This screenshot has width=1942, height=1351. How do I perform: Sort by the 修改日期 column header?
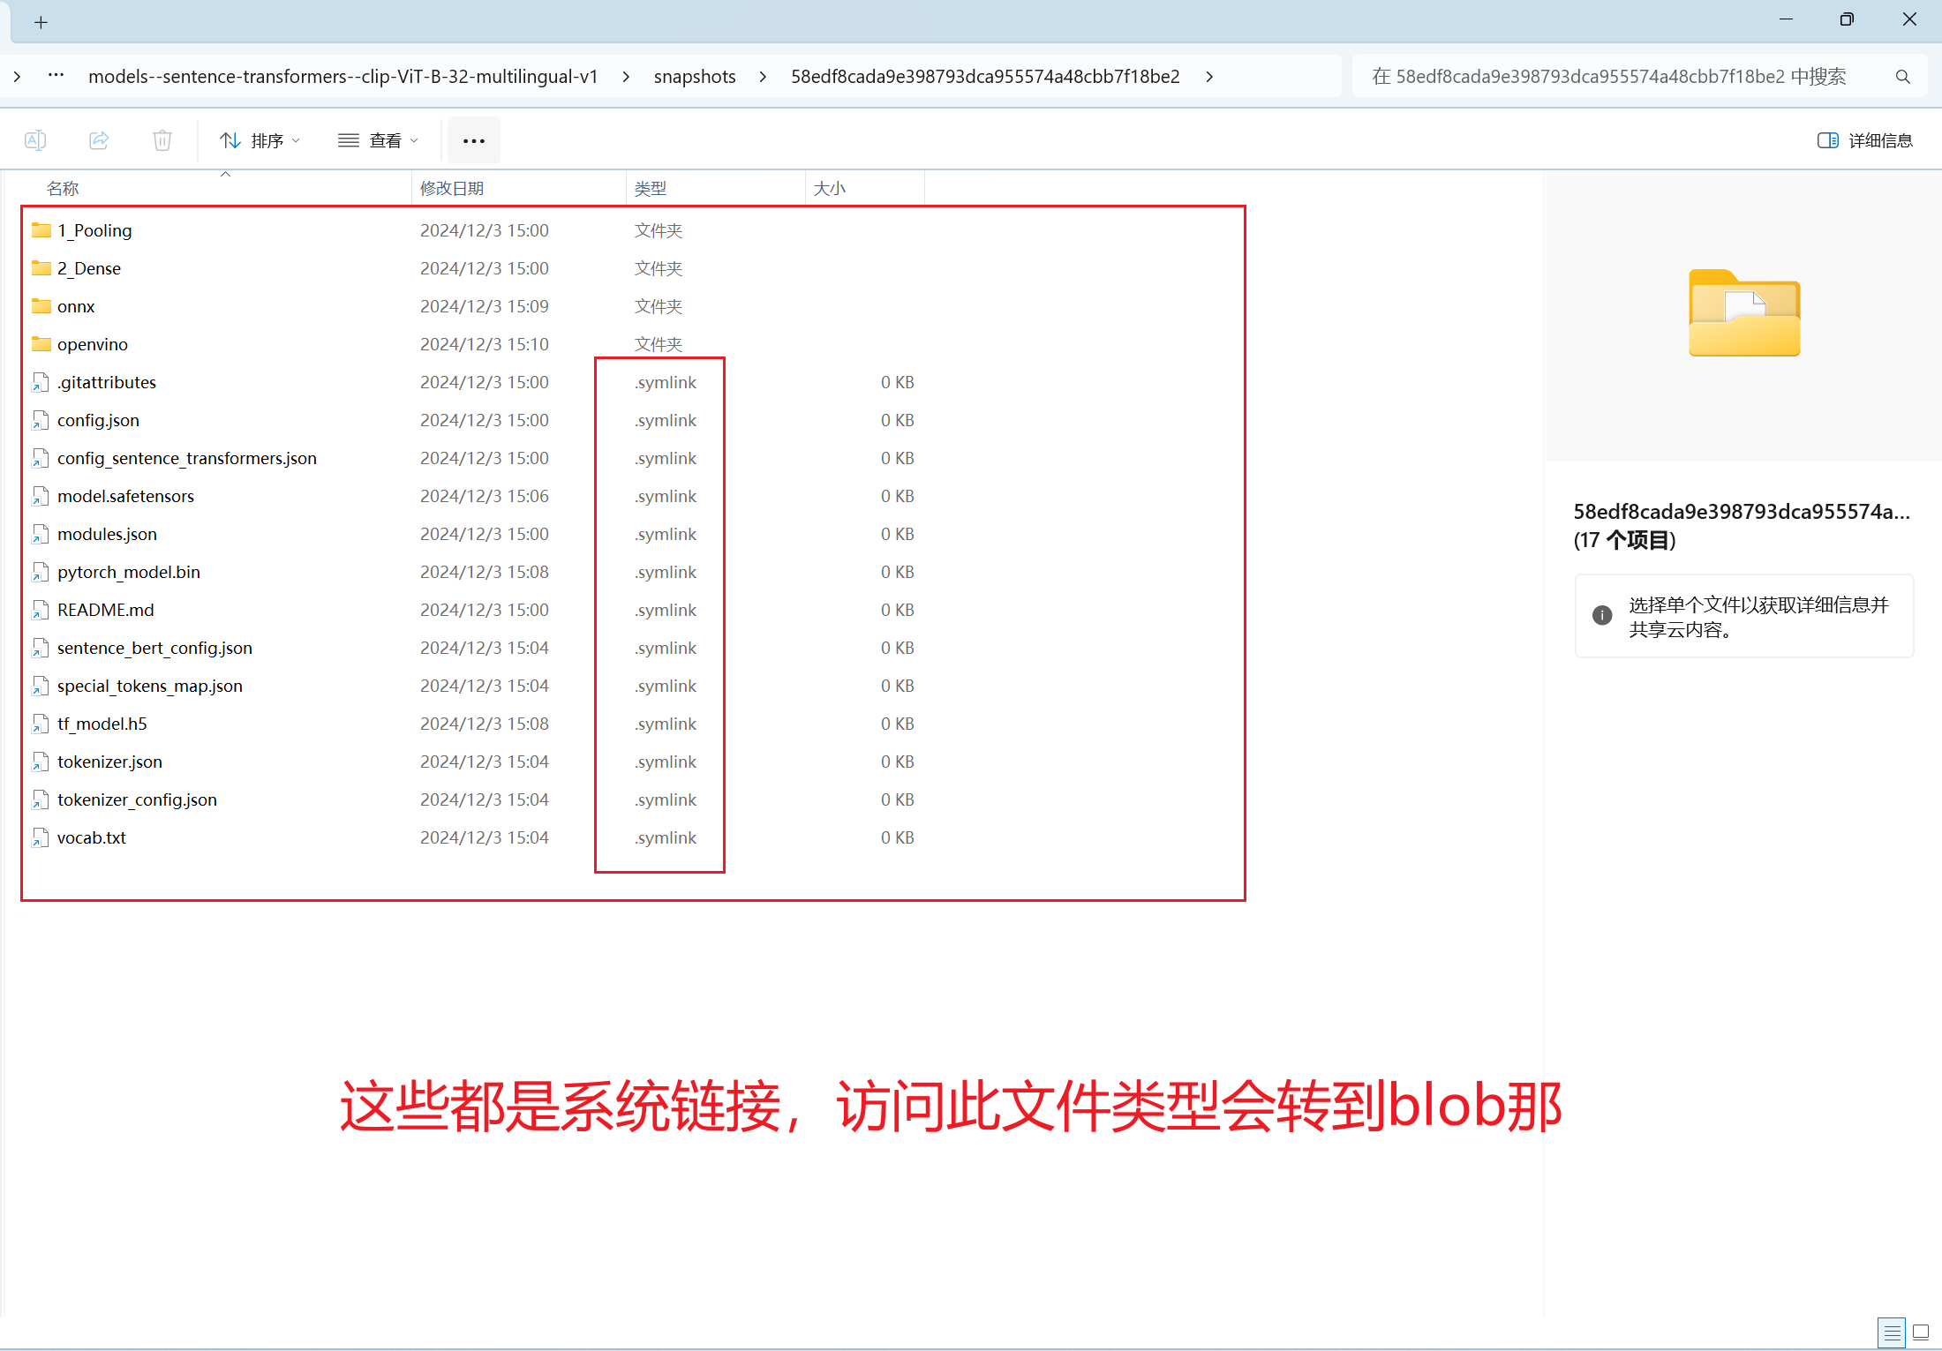[452, 188]
